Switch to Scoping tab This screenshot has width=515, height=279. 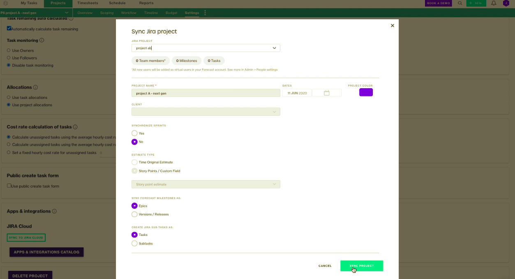pos(107,13)
